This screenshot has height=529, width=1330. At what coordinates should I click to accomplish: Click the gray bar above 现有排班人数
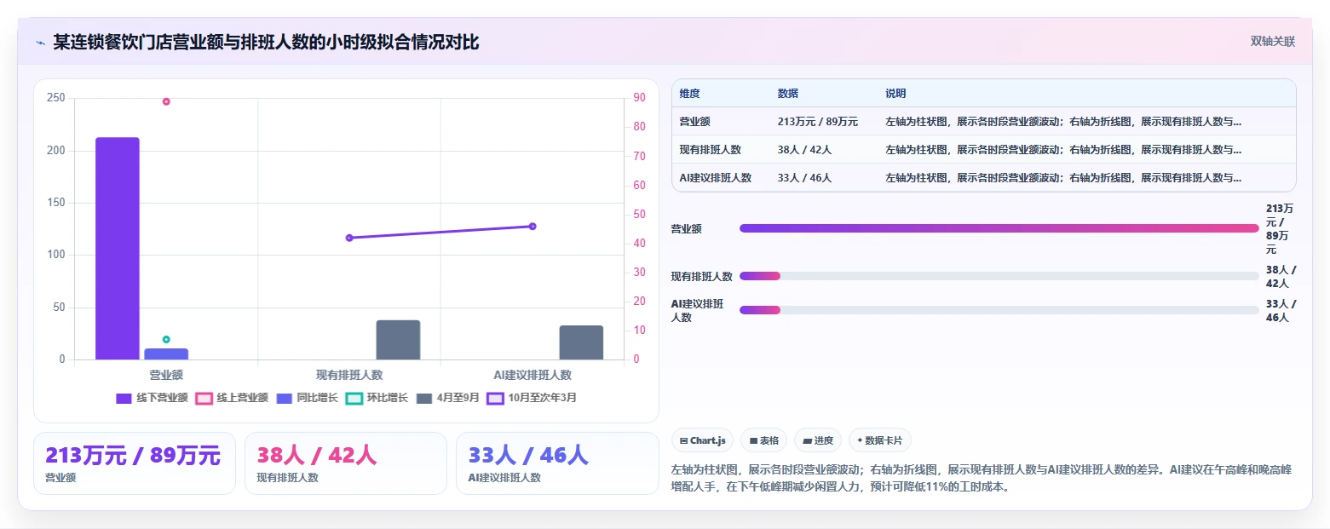398,340
